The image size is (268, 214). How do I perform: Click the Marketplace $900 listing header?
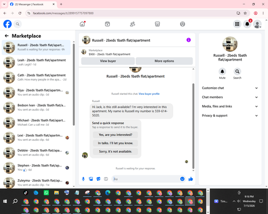click(x=109, y=52)
